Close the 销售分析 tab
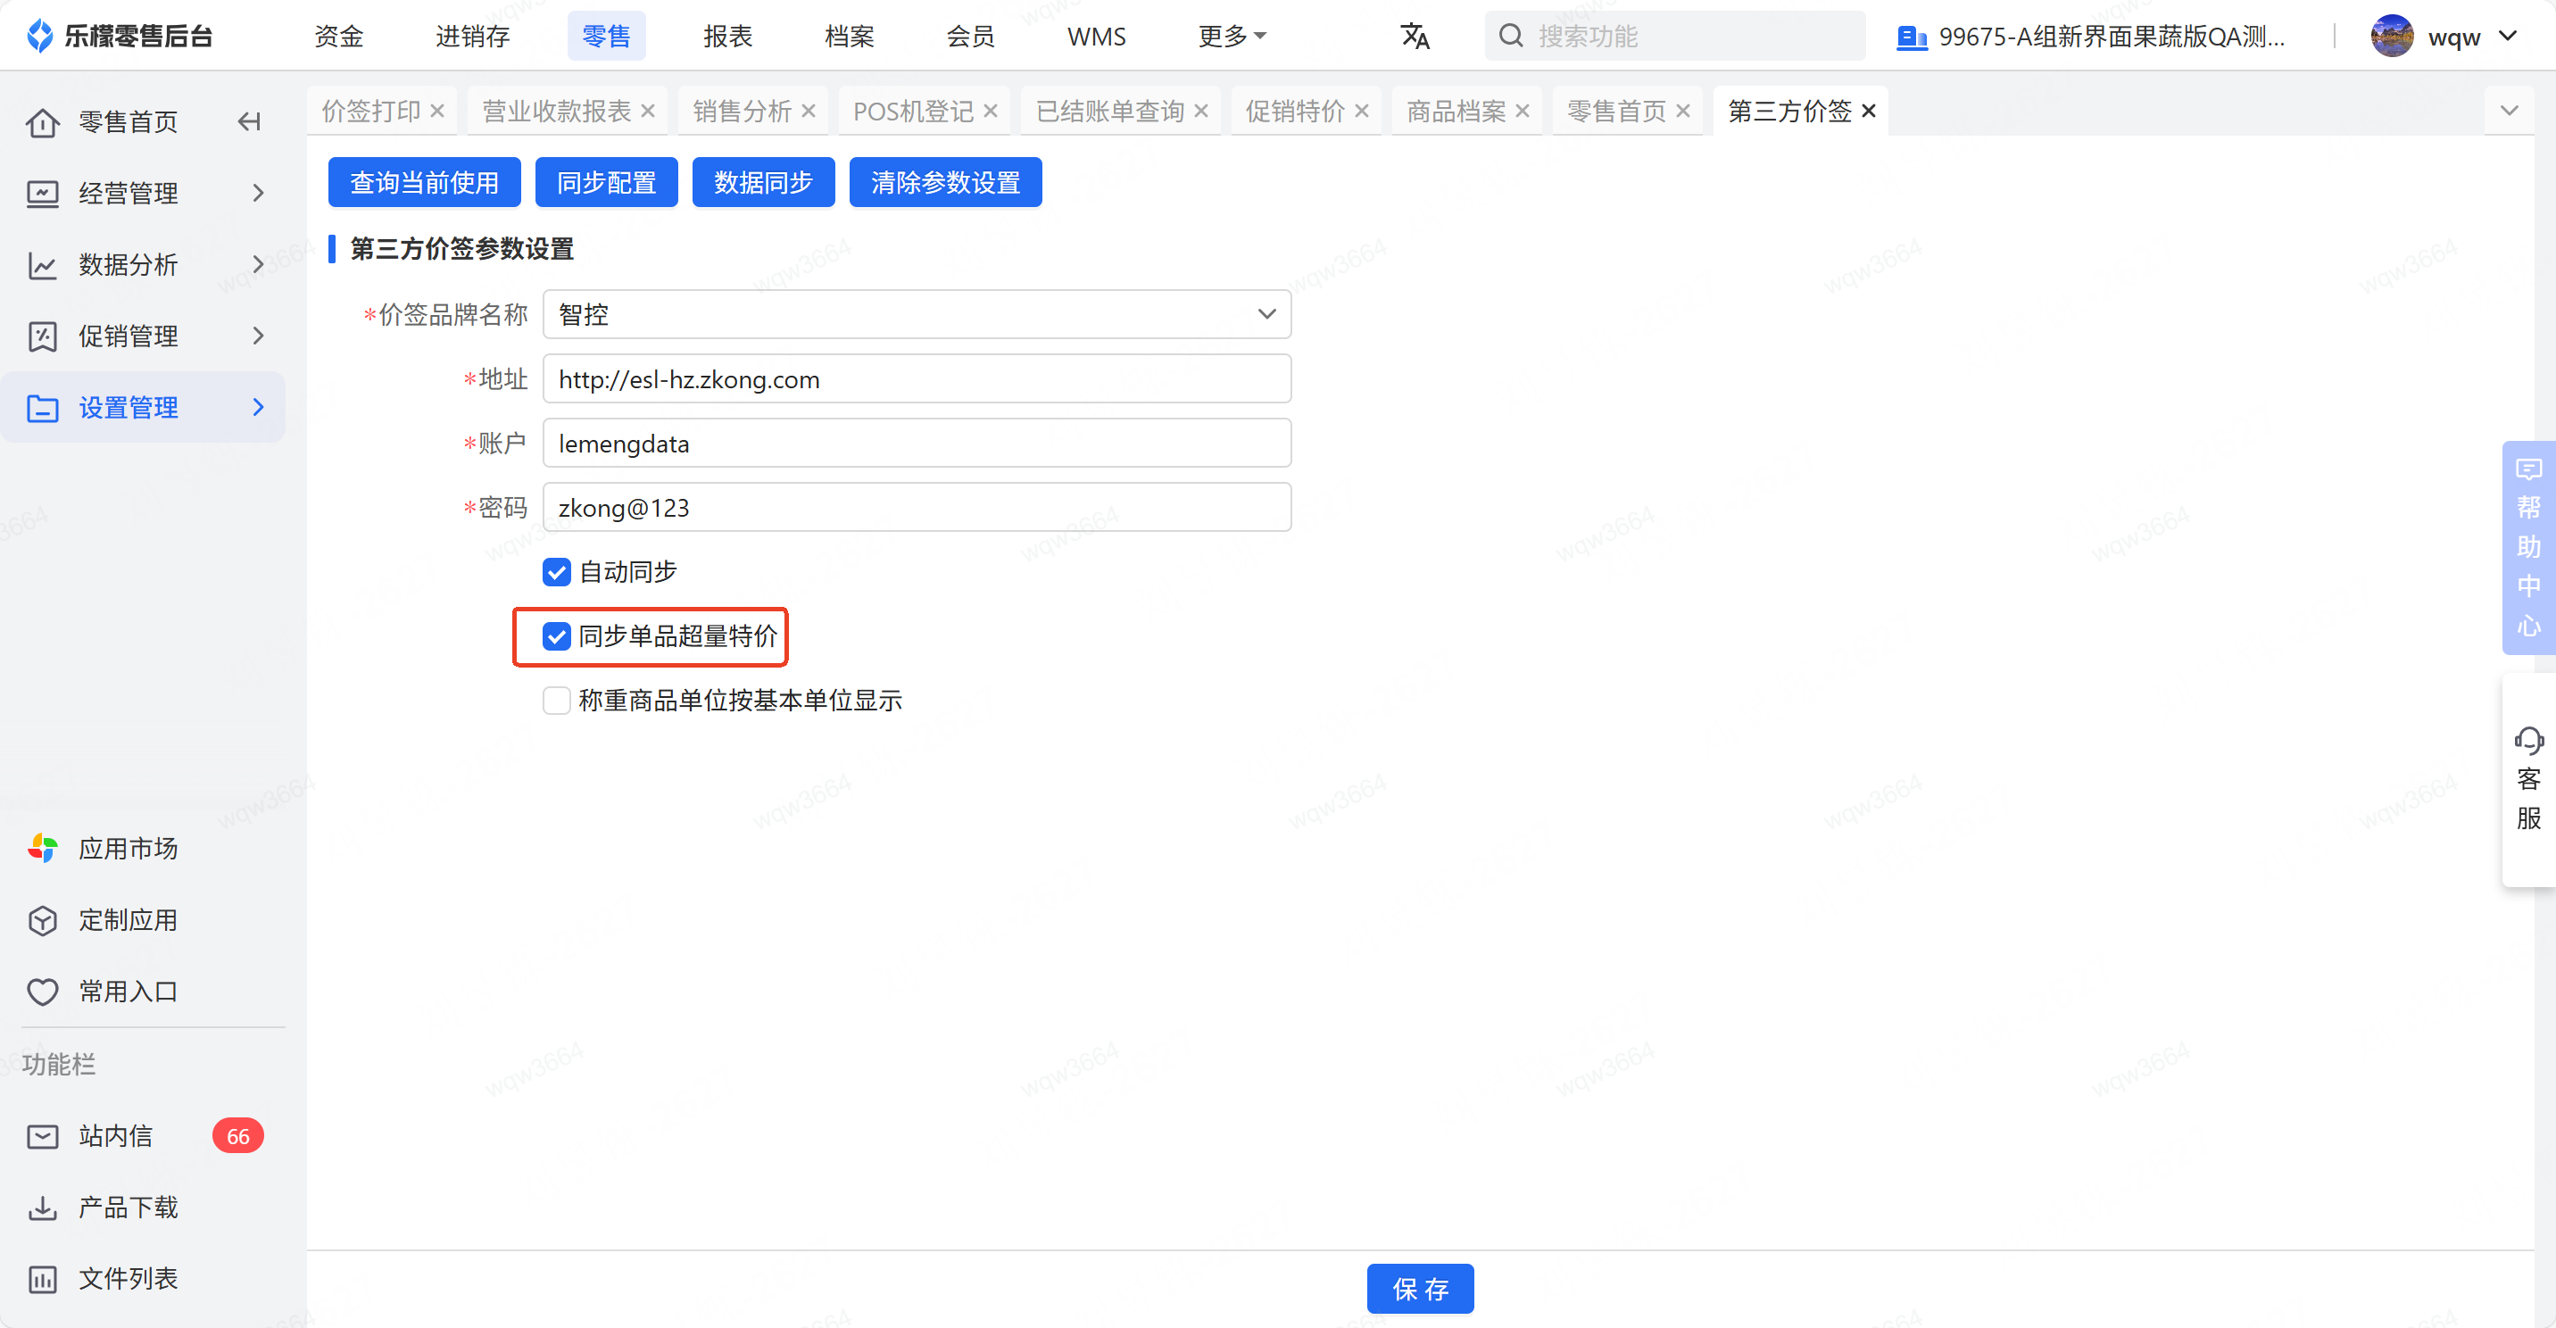This screenshot has height=1328, width=2556. point(808,112)
